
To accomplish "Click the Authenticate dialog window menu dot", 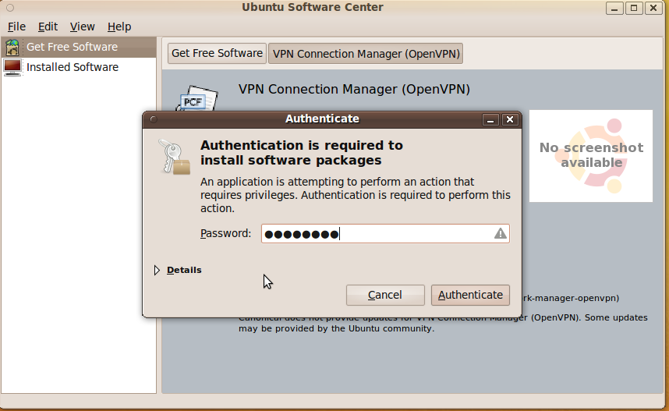I will (x=154, y=119).
